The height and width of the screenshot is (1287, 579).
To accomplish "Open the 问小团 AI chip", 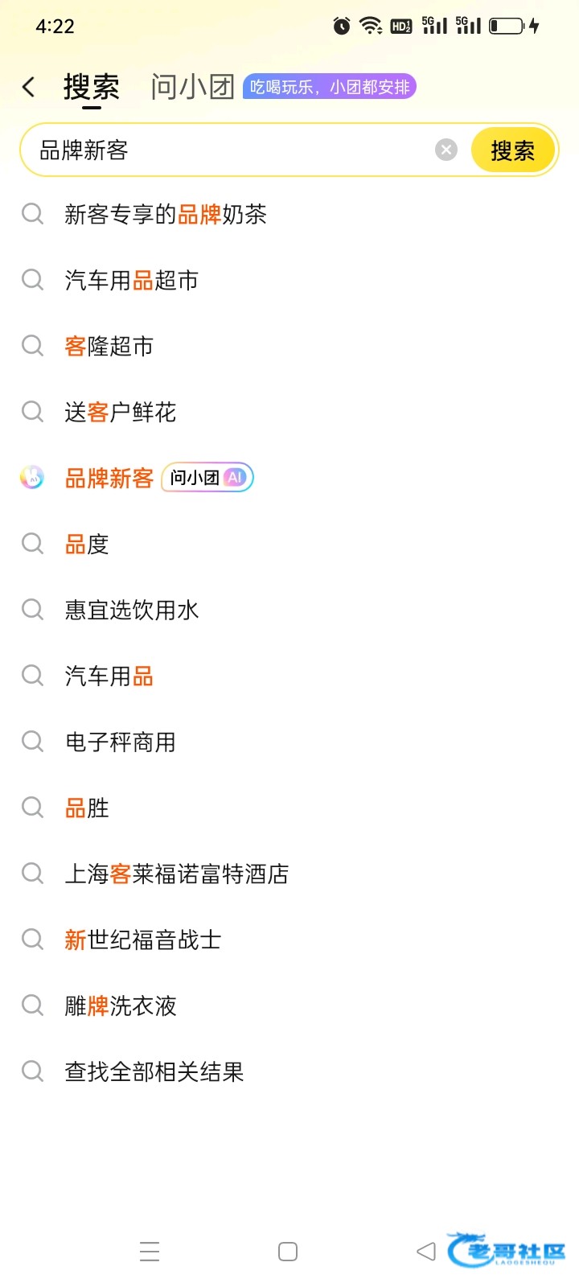I will 207,478.
